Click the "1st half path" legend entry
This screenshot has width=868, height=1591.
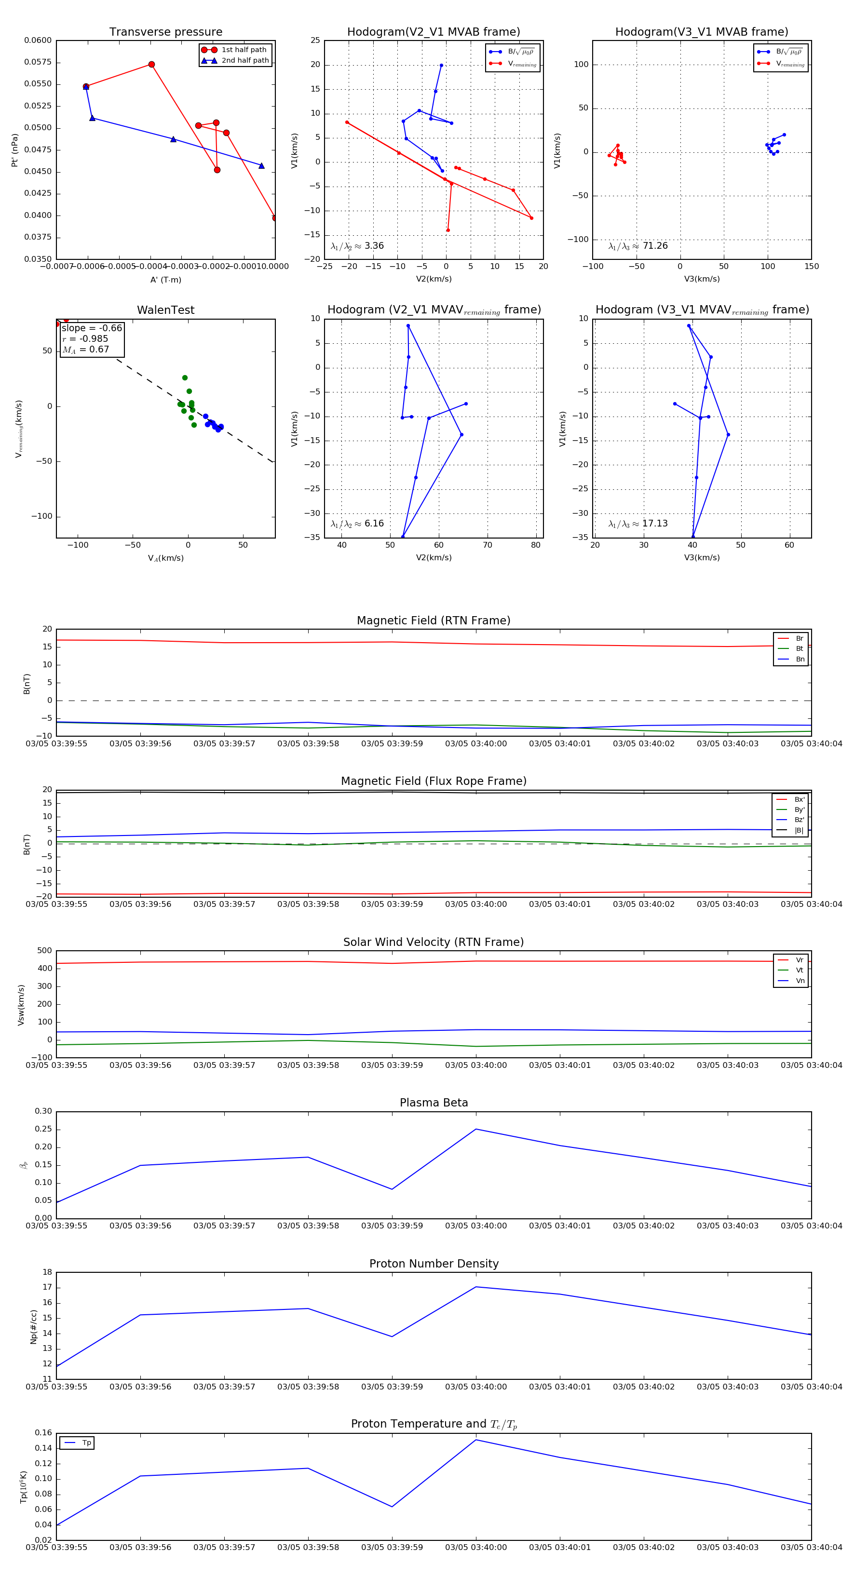pyautogui.click(x=236, y=50)
